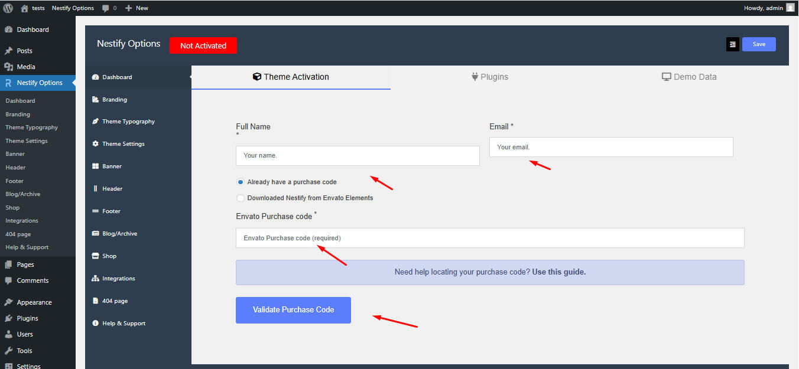Click the Appearance paintbrush icon
The image size is (799, 369).
[x=9, y=302]
